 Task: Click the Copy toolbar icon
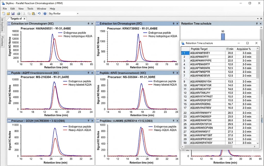[x=29, y=14]
